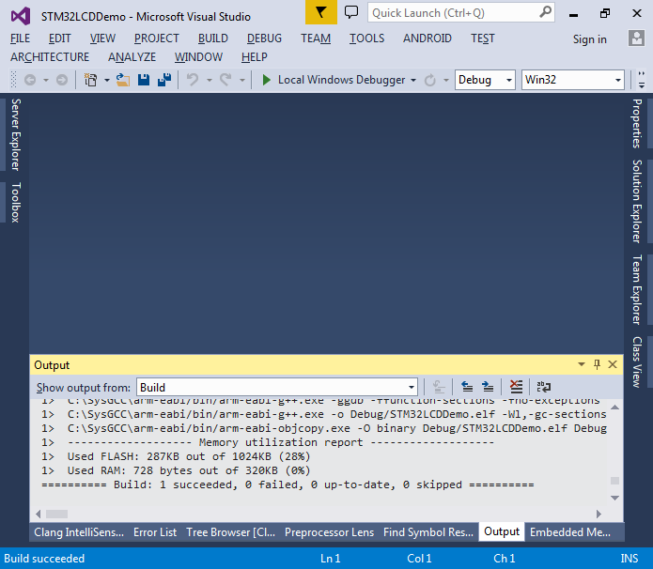Click the account avatar icon
653x569 pixels.
[x=636, y=38]
